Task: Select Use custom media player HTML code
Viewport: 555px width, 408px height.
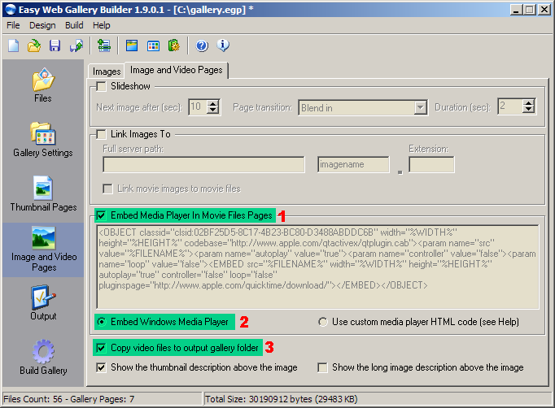Action: pos(322,322)
